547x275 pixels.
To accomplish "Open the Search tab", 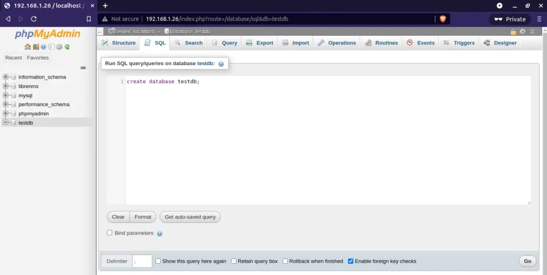I will pos(189,43).
